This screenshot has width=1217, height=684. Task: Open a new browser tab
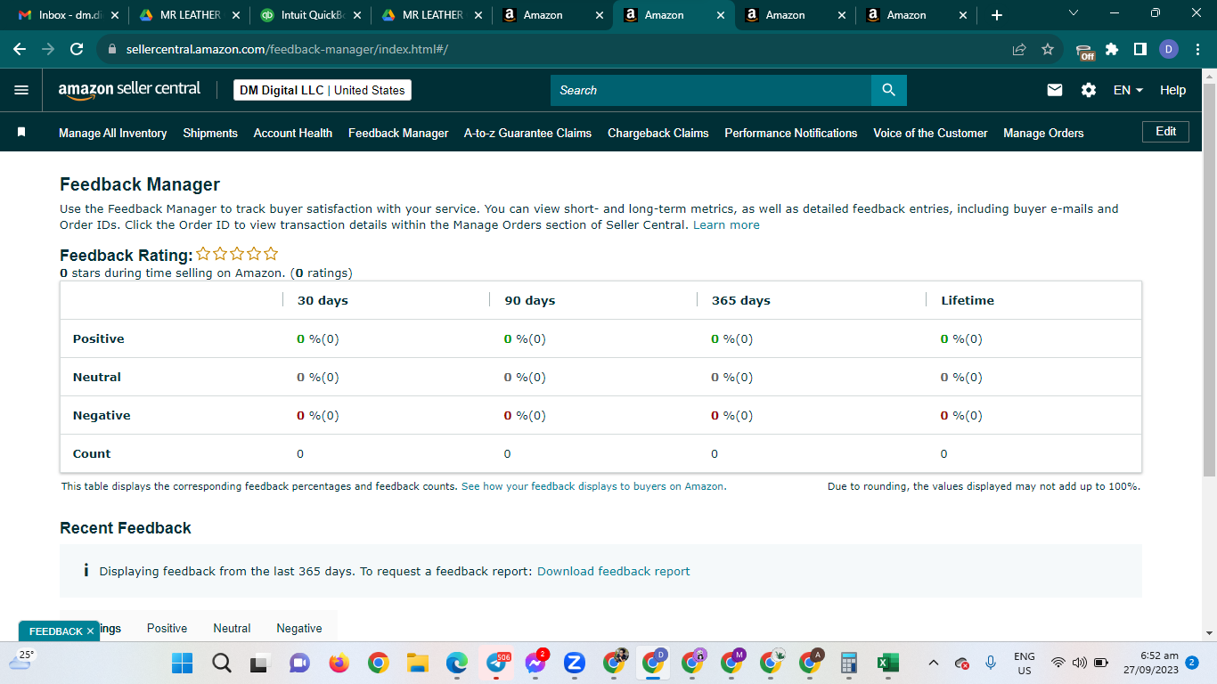(x=997, y=15)
